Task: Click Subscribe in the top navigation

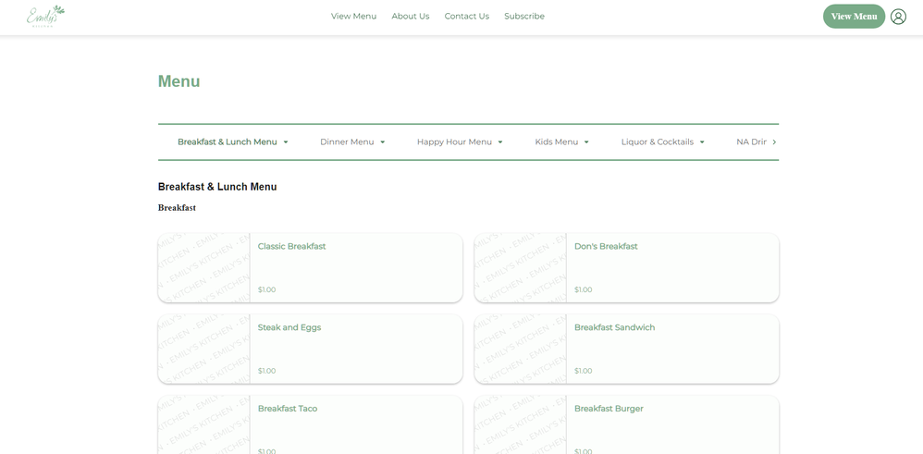Action: pyautogui.click(x=523, y=17)
